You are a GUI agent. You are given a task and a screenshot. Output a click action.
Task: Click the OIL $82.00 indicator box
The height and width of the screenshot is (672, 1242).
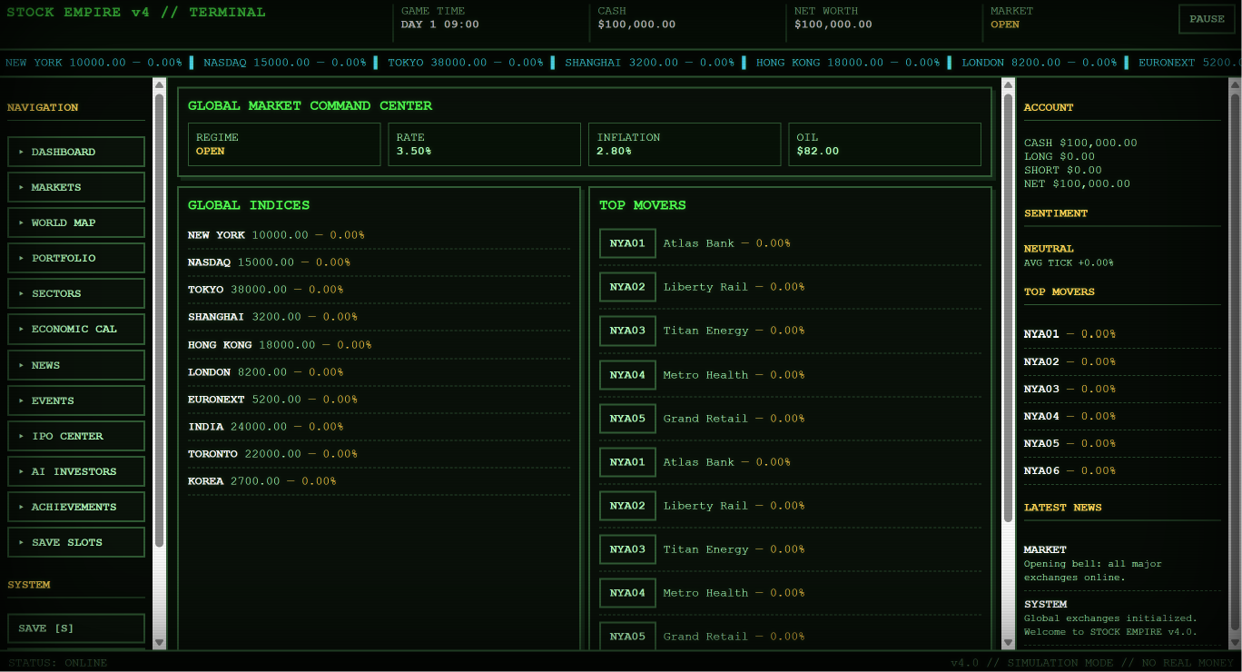tap(884, 144)
